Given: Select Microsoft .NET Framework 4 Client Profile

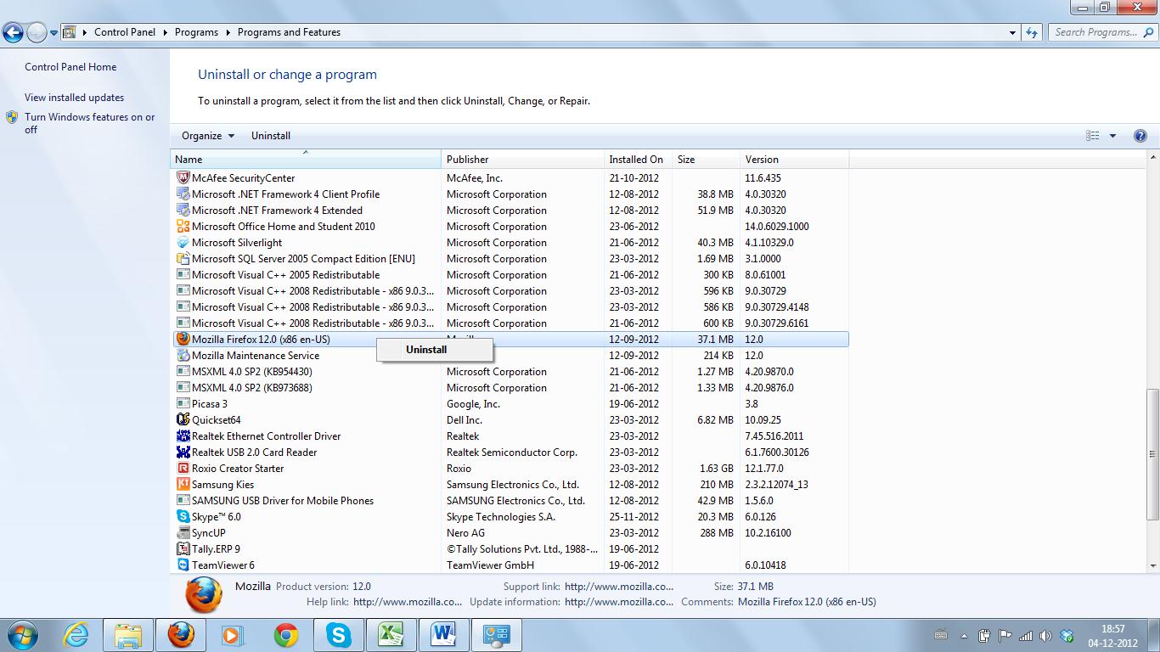Looking at the screenshot, I should click(511, 194).
